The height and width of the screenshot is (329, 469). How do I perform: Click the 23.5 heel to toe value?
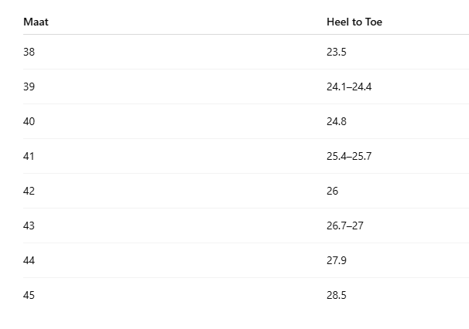click(x=337, y=52)
